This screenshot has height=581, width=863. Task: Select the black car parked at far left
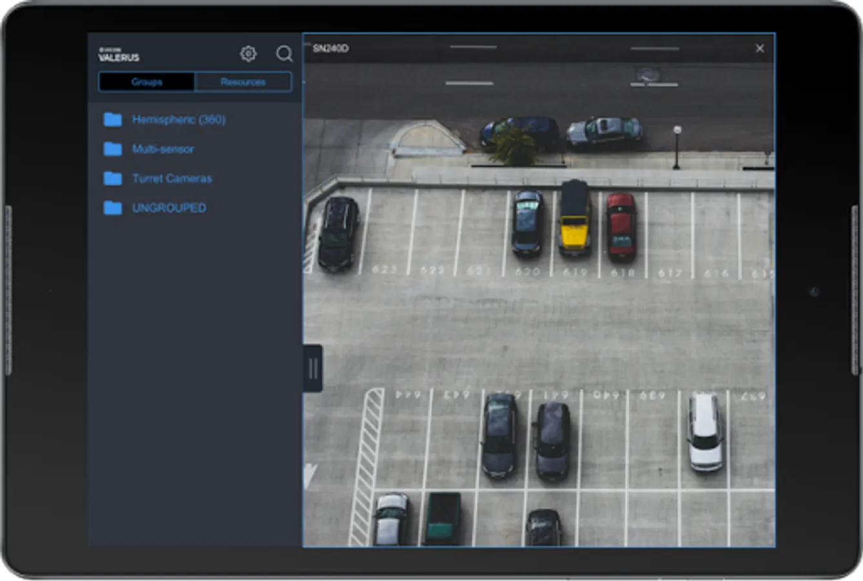pos(338,232)
